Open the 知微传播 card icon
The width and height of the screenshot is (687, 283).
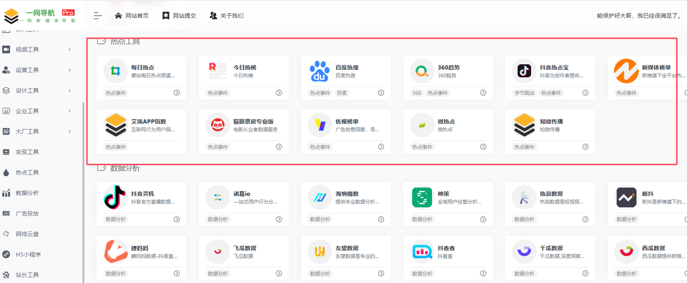click(x=524, y=125)
